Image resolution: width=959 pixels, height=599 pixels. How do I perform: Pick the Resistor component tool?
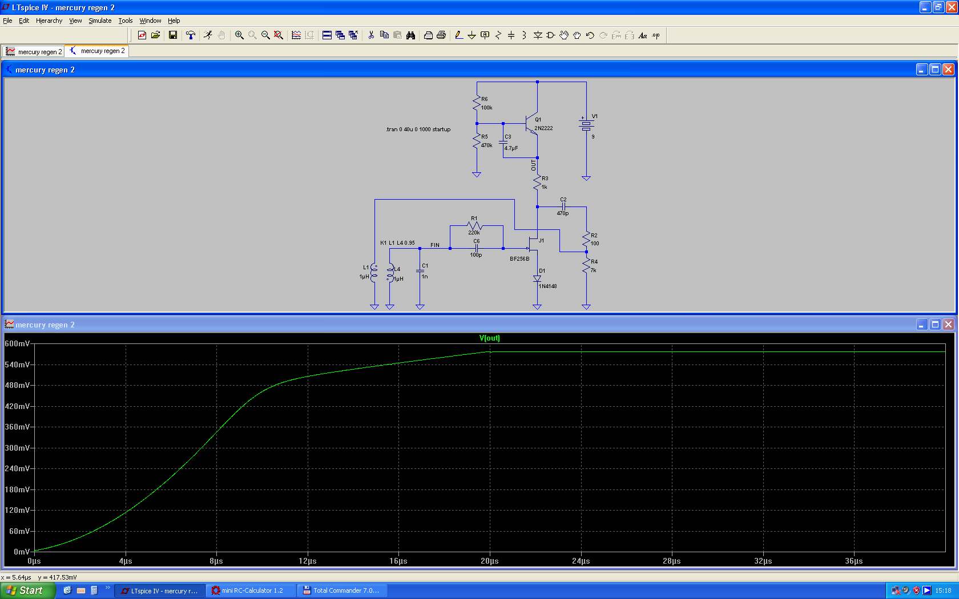498,35
